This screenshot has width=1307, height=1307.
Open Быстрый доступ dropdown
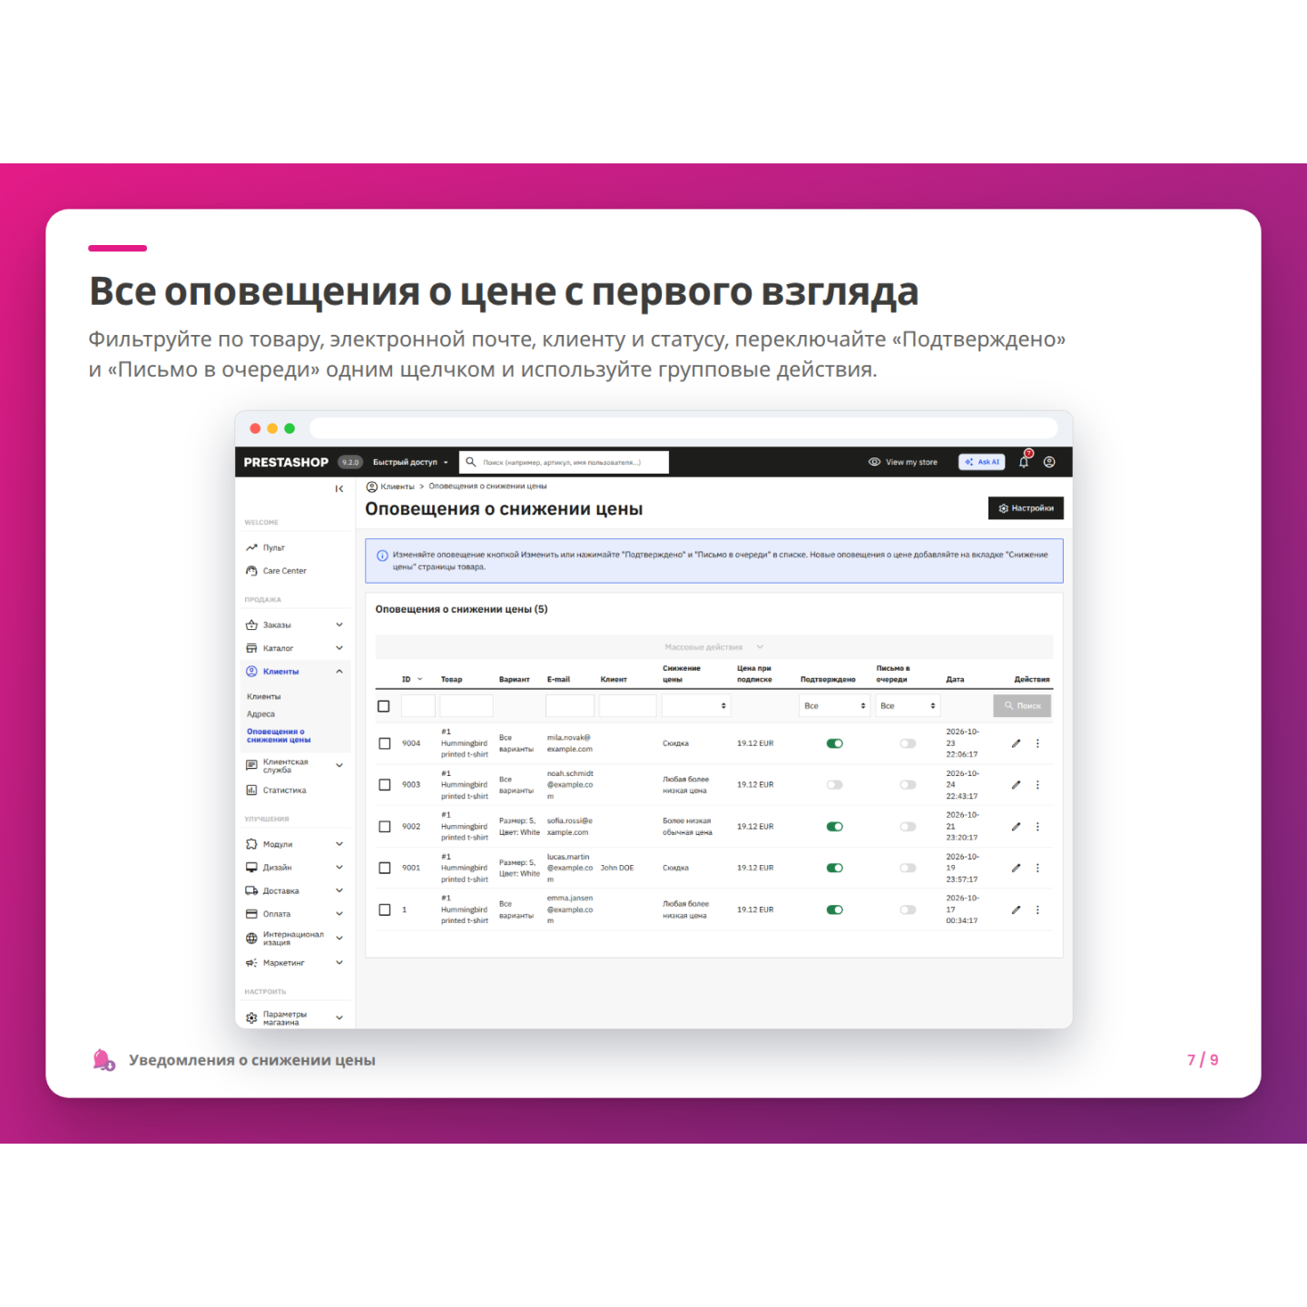click(410, 462)
